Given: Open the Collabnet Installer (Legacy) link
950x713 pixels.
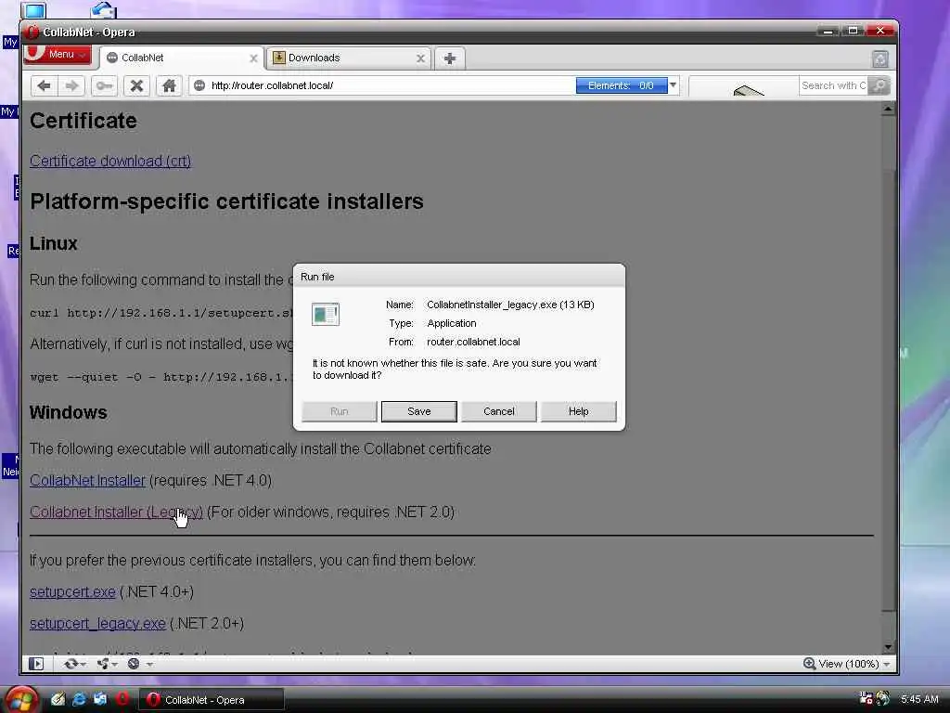Looking at the screenshot, I should point(116,512).
